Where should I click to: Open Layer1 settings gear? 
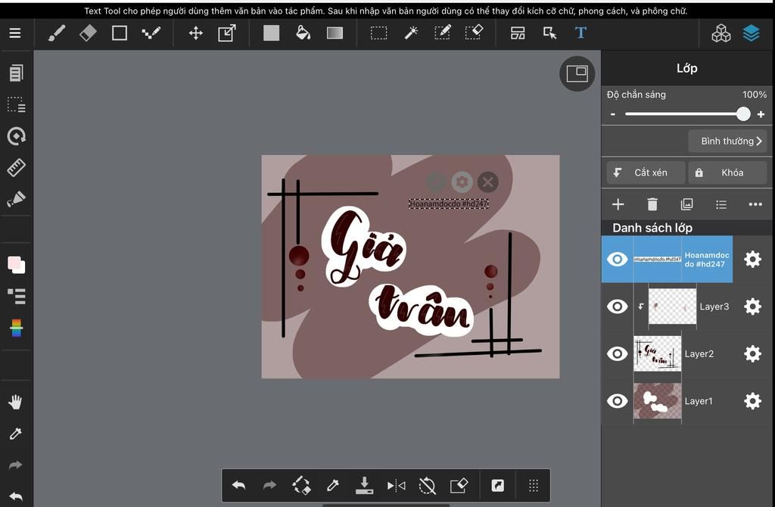(752, 401)
